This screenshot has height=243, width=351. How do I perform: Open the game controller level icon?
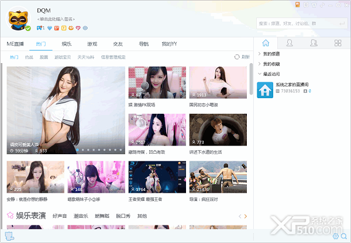[x=39, y=28]
